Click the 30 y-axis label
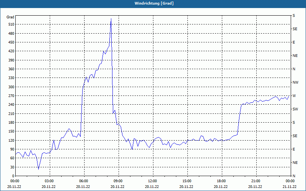This screenshot has width=306, height=191. pyautogui.click(x=12, y=167)
